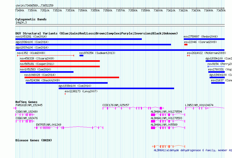Click the chr14:73486589..73652259 coordinate label
The height and width of the screenshot is (158, 232).
(34, 6)
